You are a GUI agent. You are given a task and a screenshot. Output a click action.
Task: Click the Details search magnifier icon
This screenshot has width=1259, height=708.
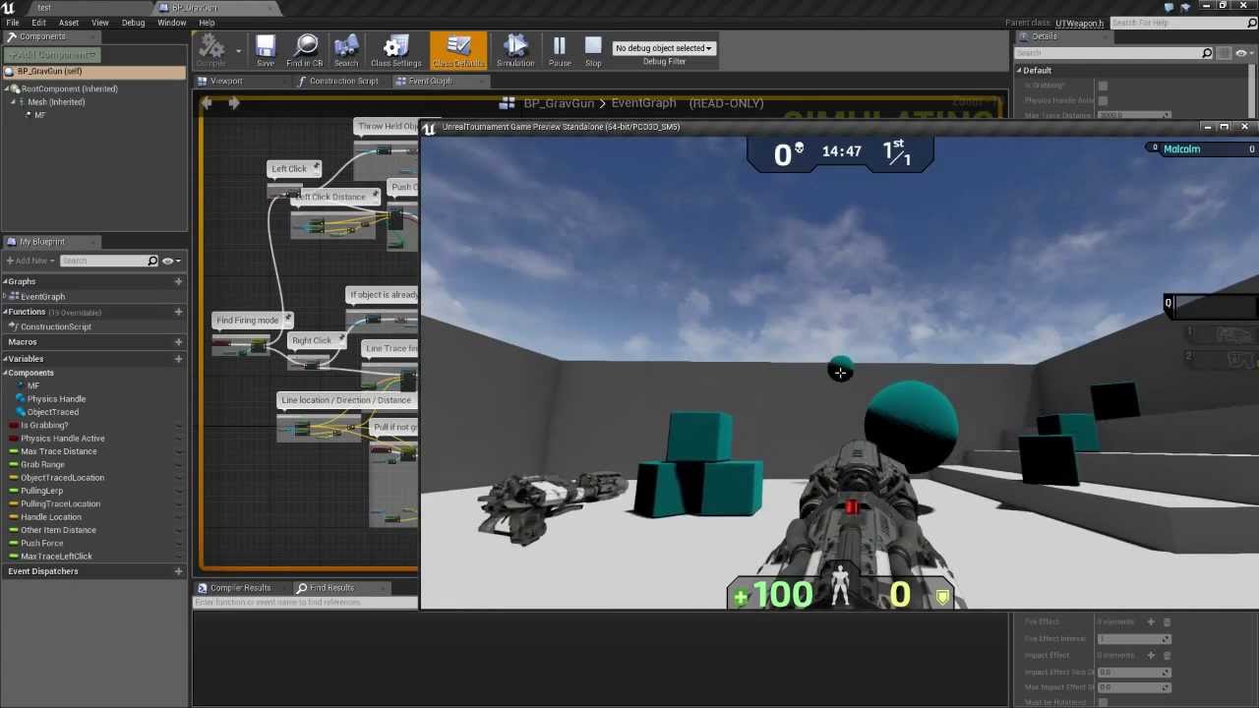[x=1207, y=53]
